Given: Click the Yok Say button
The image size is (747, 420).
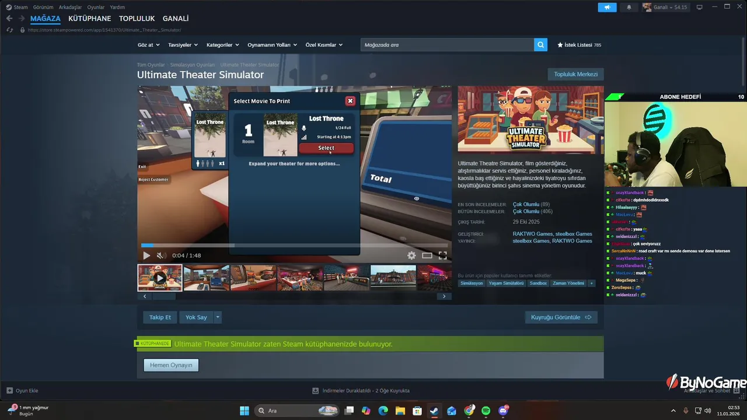Looking at the screenshot, I should coord(196,317).
